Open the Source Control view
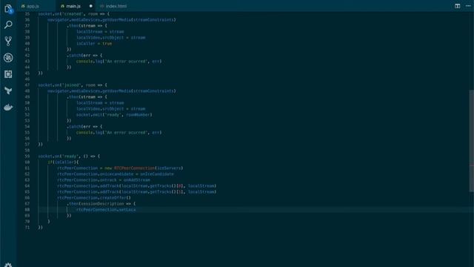Image resolution: width=474 pixels, height=267 pixels. click(x=8, y=41)
